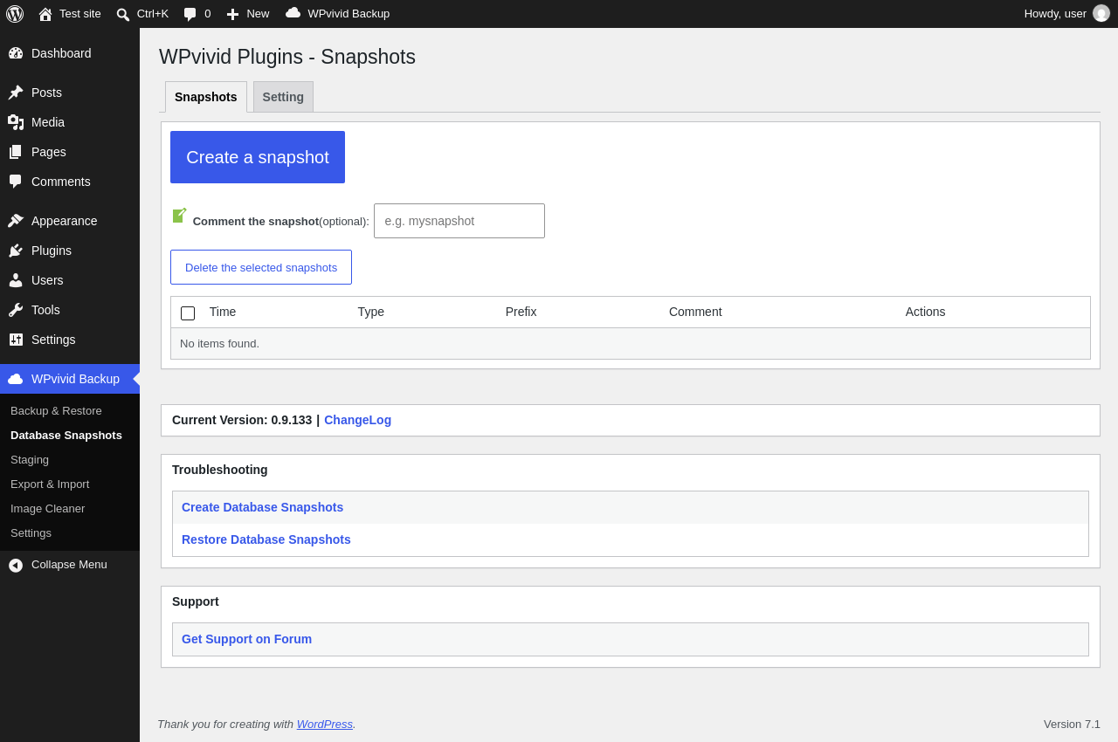This screenshot has height=742, width=1118.
Task: Open the Dashboard label in the sidebar
Action: pos(61,53)
